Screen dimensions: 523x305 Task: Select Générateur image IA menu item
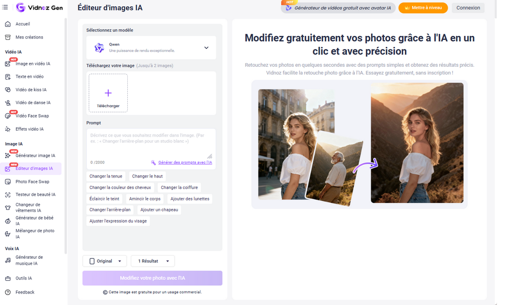(x=35, y=155)
